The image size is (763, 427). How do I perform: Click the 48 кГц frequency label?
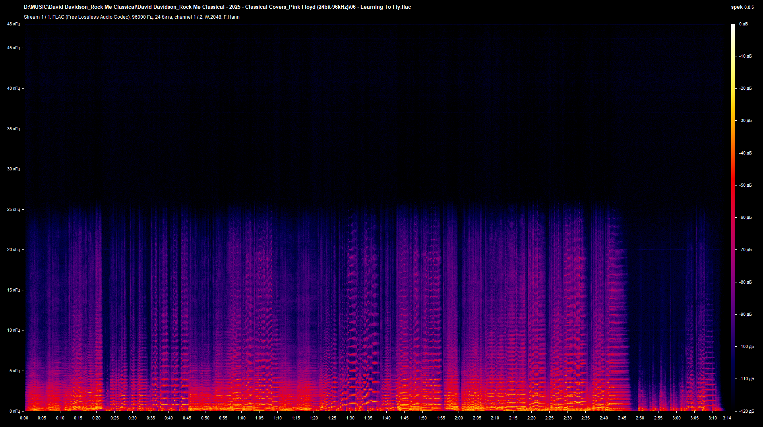point(14,24)
